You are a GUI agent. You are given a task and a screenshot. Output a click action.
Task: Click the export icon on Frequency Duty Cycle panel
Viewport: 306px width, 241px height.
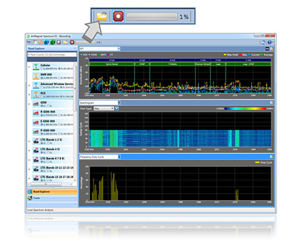click(x=271, y=157)
